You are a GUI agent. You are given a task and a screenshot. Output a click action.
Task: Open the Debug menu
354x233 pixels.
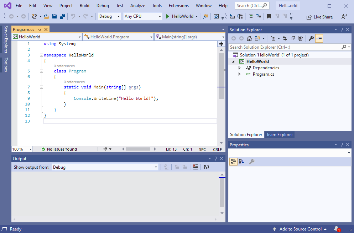point(103,6)
